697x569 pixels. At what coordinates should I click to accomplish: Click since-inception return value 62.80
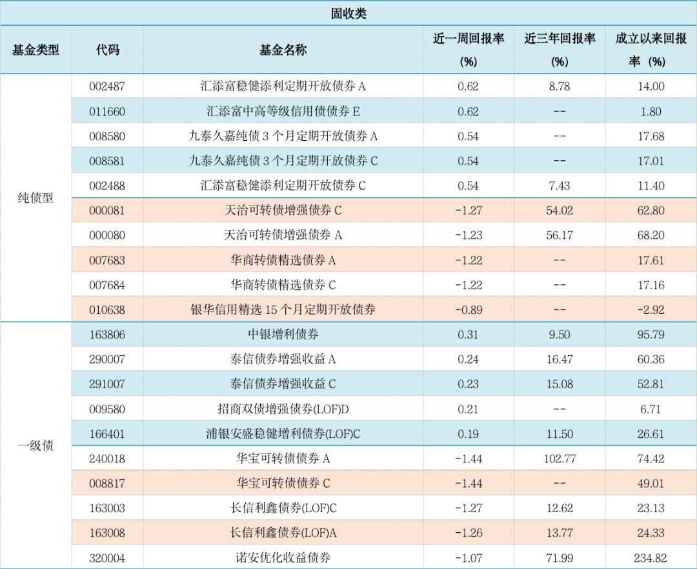[651, 211]
